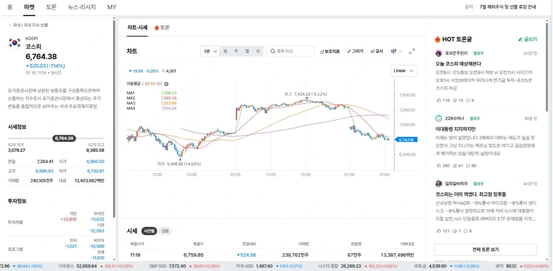The width and height of the screenshot is (553, 271).
Task: Click the left panel vertical scrollbar
Action: point(114,119)
